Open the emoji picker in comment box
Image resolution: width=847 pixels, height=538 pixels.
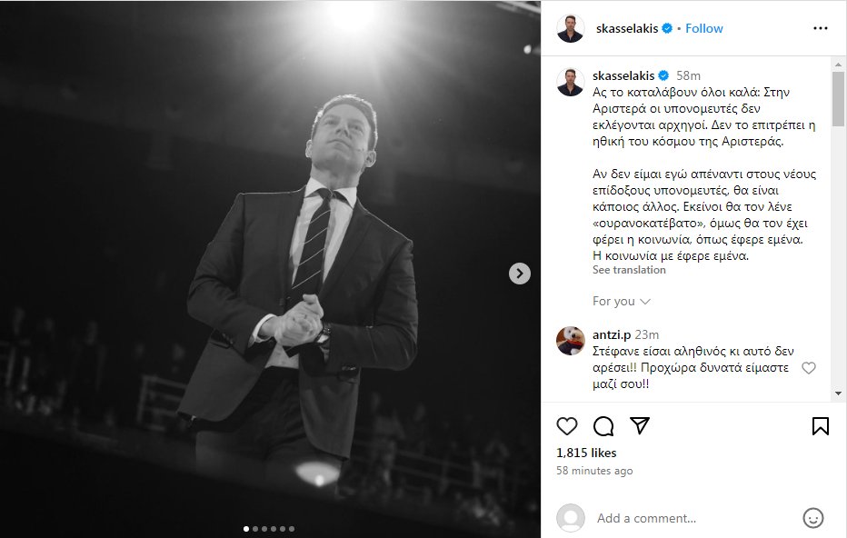(x=813, y=518)
